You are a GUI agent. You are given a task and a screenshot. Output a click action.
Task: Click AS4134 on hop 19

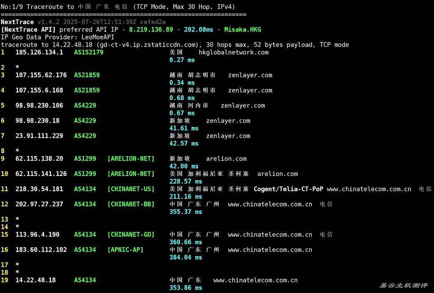pos(85,280)
